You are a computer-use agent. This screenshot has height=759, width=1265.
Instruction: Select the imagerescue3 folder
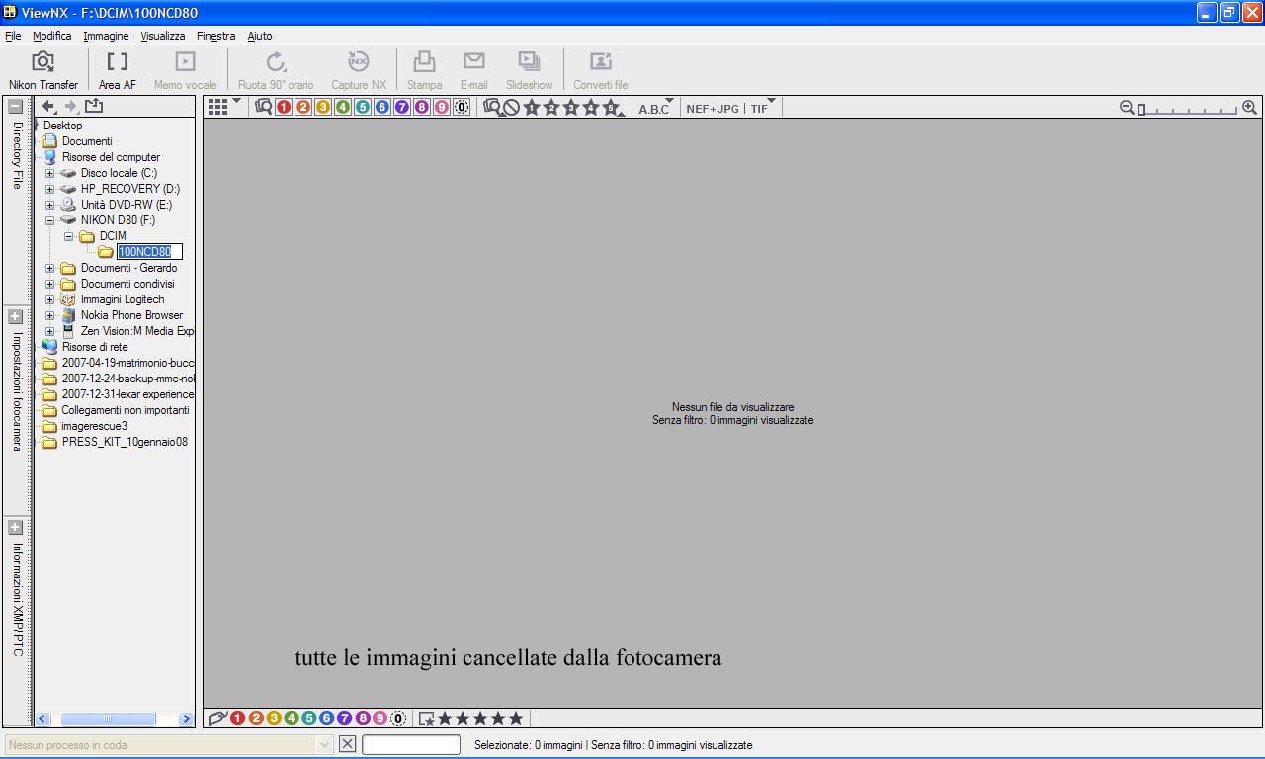(94, 426)
